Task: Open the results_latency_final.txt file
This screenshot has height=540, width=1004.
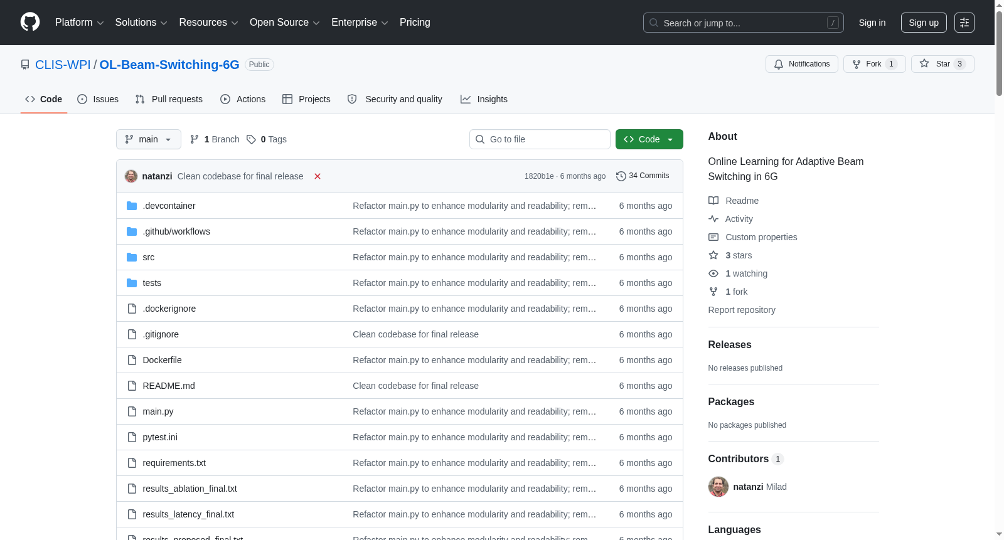Action: (188, 514)
